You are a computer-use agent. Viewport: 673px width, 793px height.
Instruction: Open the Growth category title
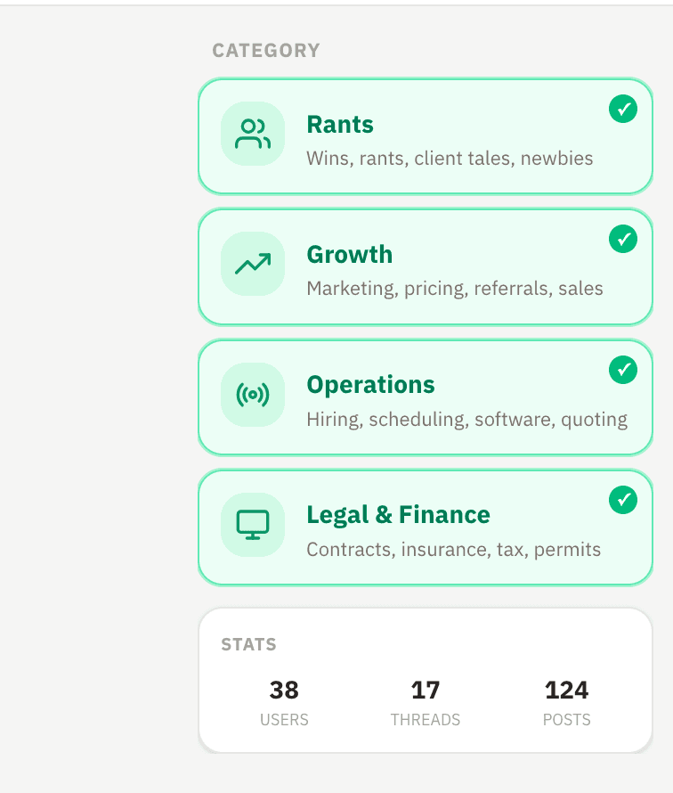[349, 255]
